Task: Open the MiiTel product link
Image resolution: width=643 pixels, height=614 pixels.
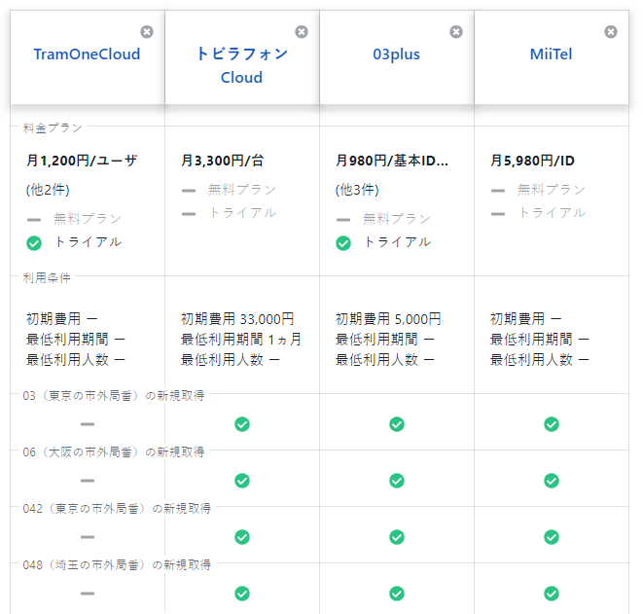Action: 551,54
